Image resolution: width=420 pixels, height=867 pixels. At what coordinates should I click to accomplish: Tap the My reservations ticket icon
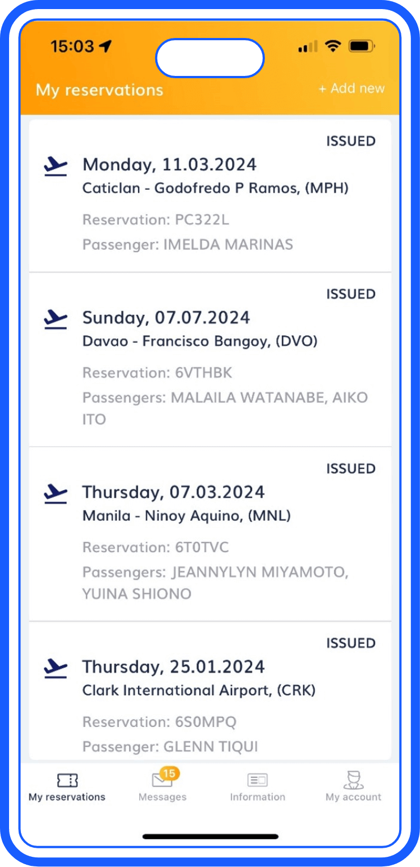coord(67,780)
